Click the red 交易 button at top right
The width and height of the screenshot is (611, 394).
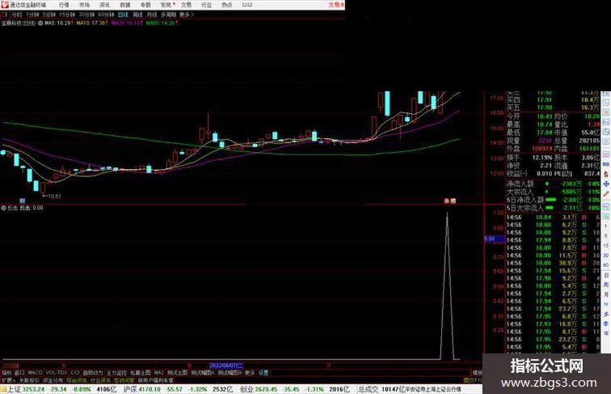336,5
